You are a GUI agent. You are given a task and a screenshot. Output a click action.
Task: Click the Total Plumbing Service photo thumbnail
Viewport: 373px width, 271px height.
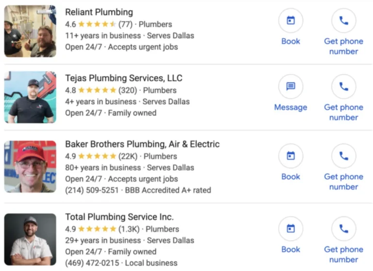point(30,239)
